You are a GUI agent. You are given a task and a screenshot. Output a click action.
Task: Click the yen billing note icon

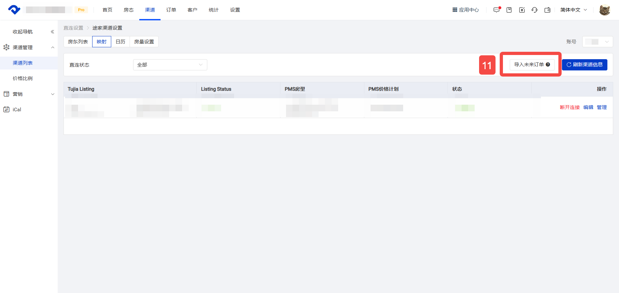click(522, 10)
